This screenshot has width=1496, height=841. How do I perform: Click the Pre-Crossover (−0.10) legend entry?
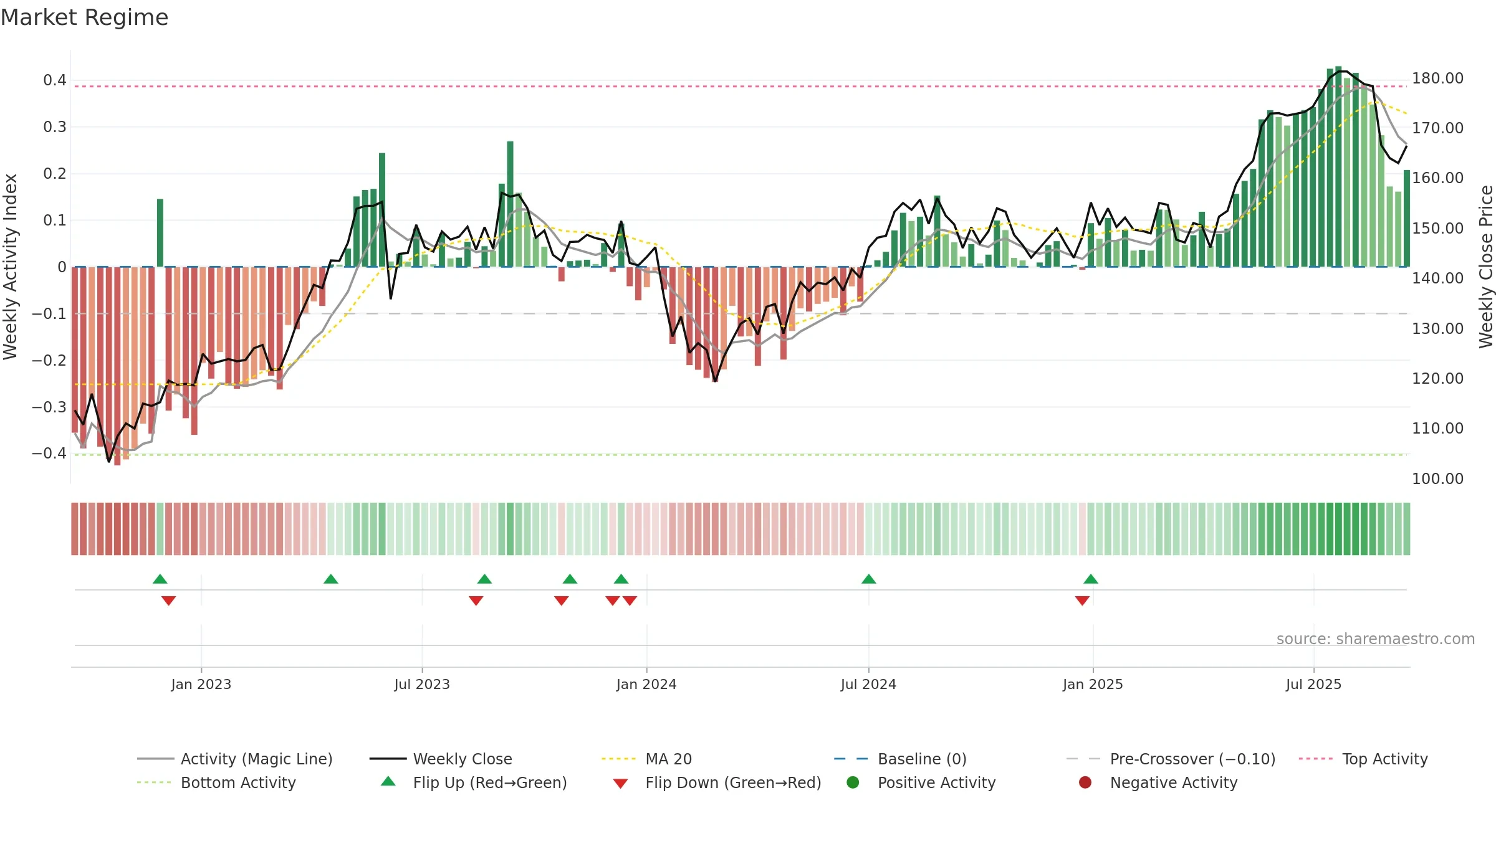click(x=1171, y=759)
